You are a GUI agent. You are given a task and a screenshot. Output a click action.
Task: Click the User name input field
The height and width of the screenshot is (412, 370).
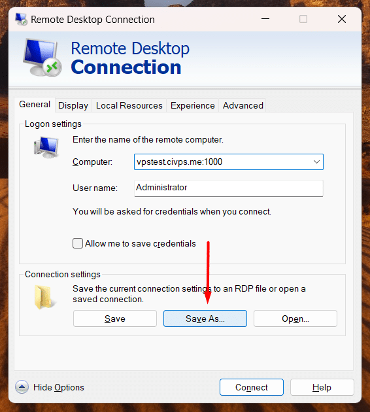(x=228, y=188)
